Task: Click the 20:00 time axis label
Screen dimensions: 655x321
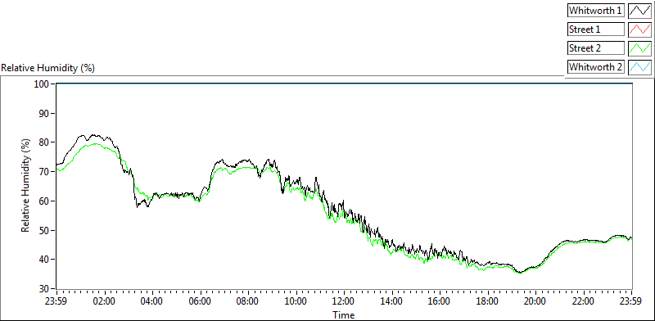Action: (535, 301)
